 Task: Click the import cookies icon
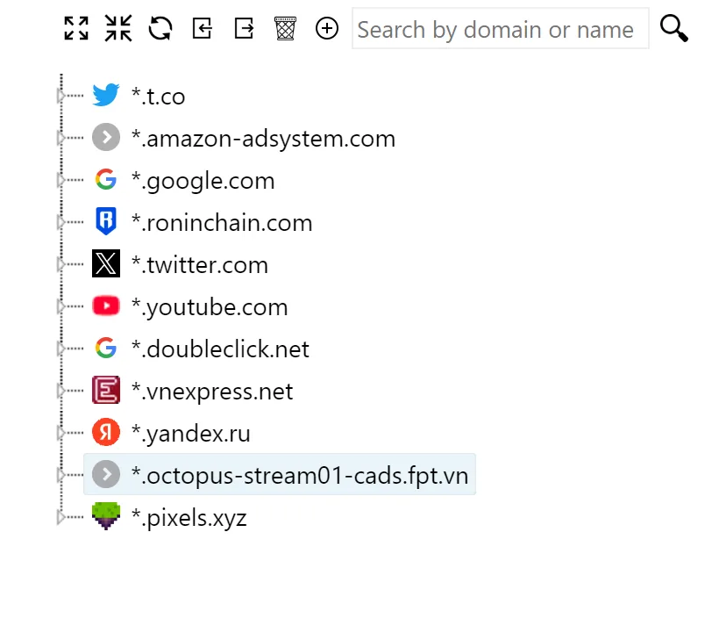coord(203,28)
